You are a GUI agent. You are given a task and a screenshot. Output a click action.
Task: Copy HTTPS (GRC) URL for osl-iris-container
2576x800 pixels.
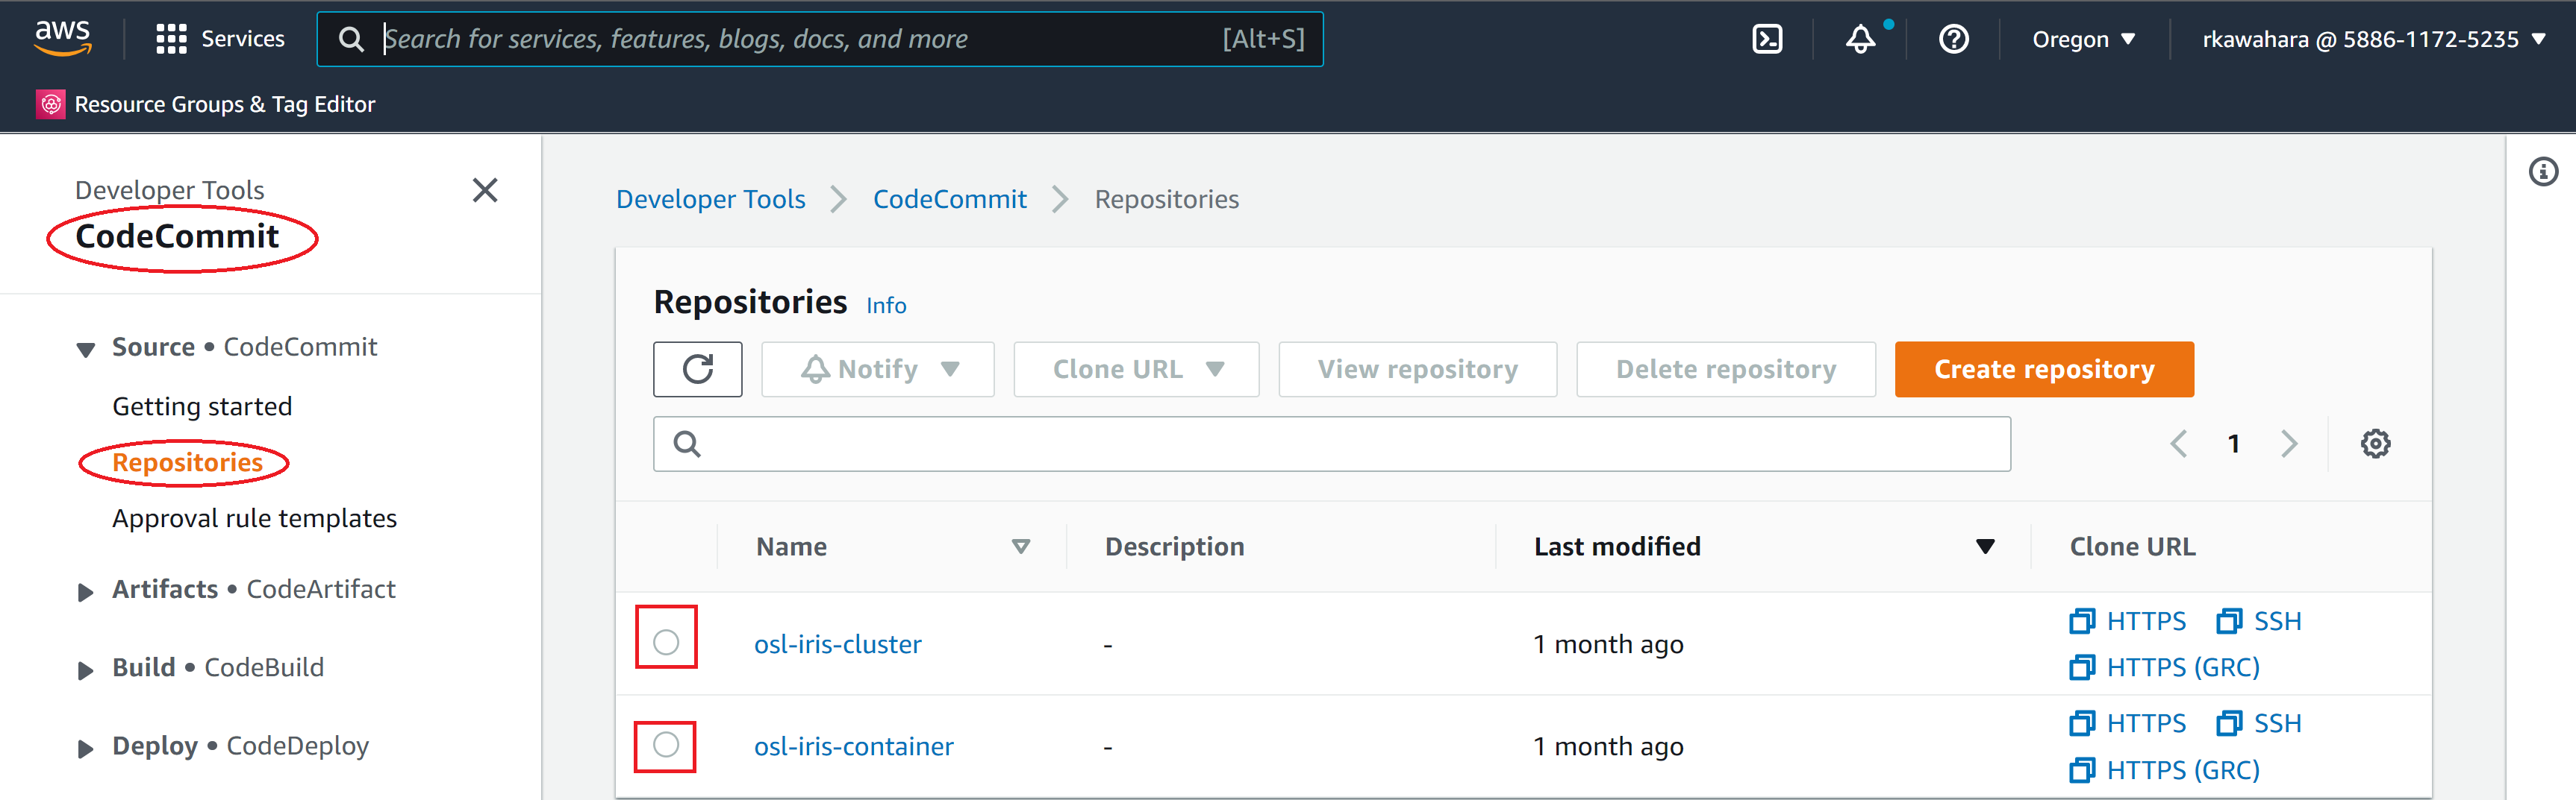(x=2164, y=770)
